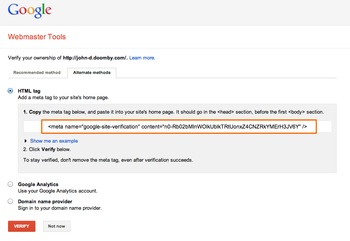350x241 pixels.
Task: Click the http://john-d.doomby.com/ site URL text
Action: (x=95, y=58)
